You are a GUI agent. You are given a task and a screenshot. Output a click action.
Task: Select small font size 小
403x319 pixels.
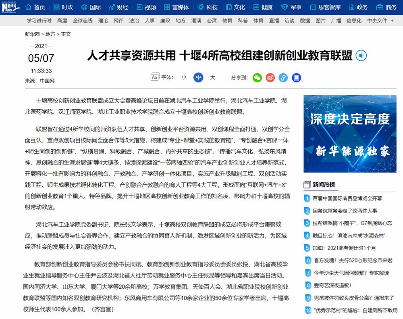point(184,77)
